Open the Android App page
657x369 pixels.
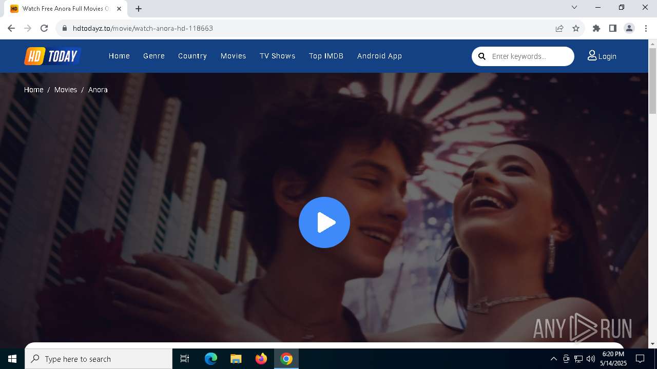click(x=380, y=56)
